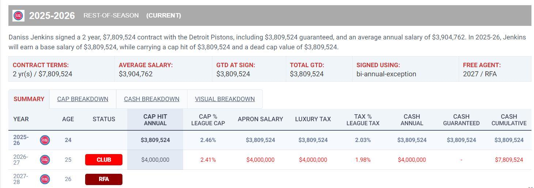The width and height of the screenshot is (534, 188).
Task: Click the 2026-27 cap hit of $4,000,000
Action: click(155, 160)
